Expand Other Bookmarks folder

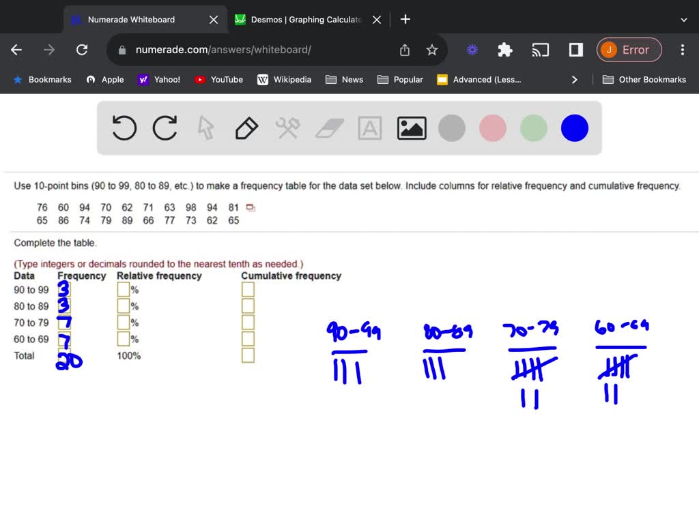pyautogui.click(x=644, y=79)
